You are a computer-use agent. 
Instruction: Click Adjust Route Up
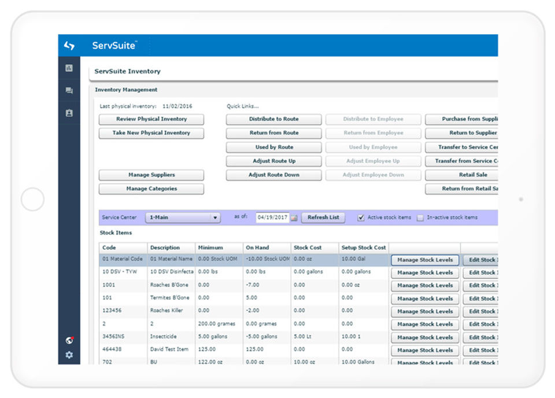tap(273, 161)
